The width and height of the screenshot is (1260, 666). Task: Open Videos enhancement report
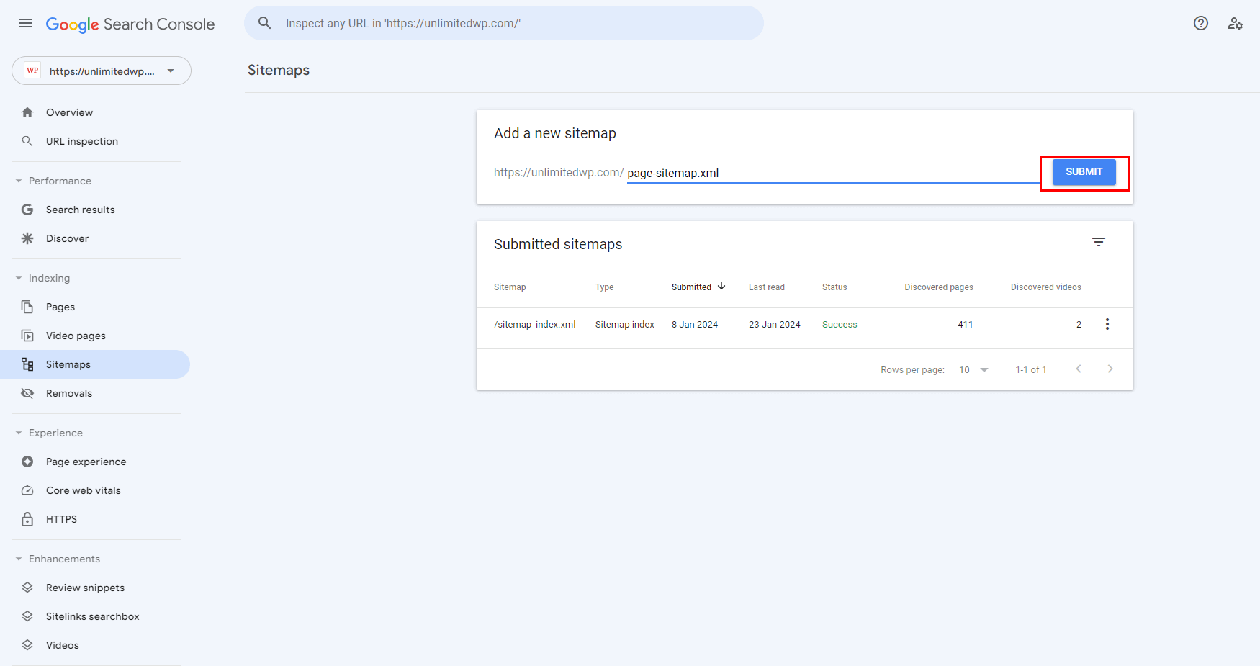(95, 645)
